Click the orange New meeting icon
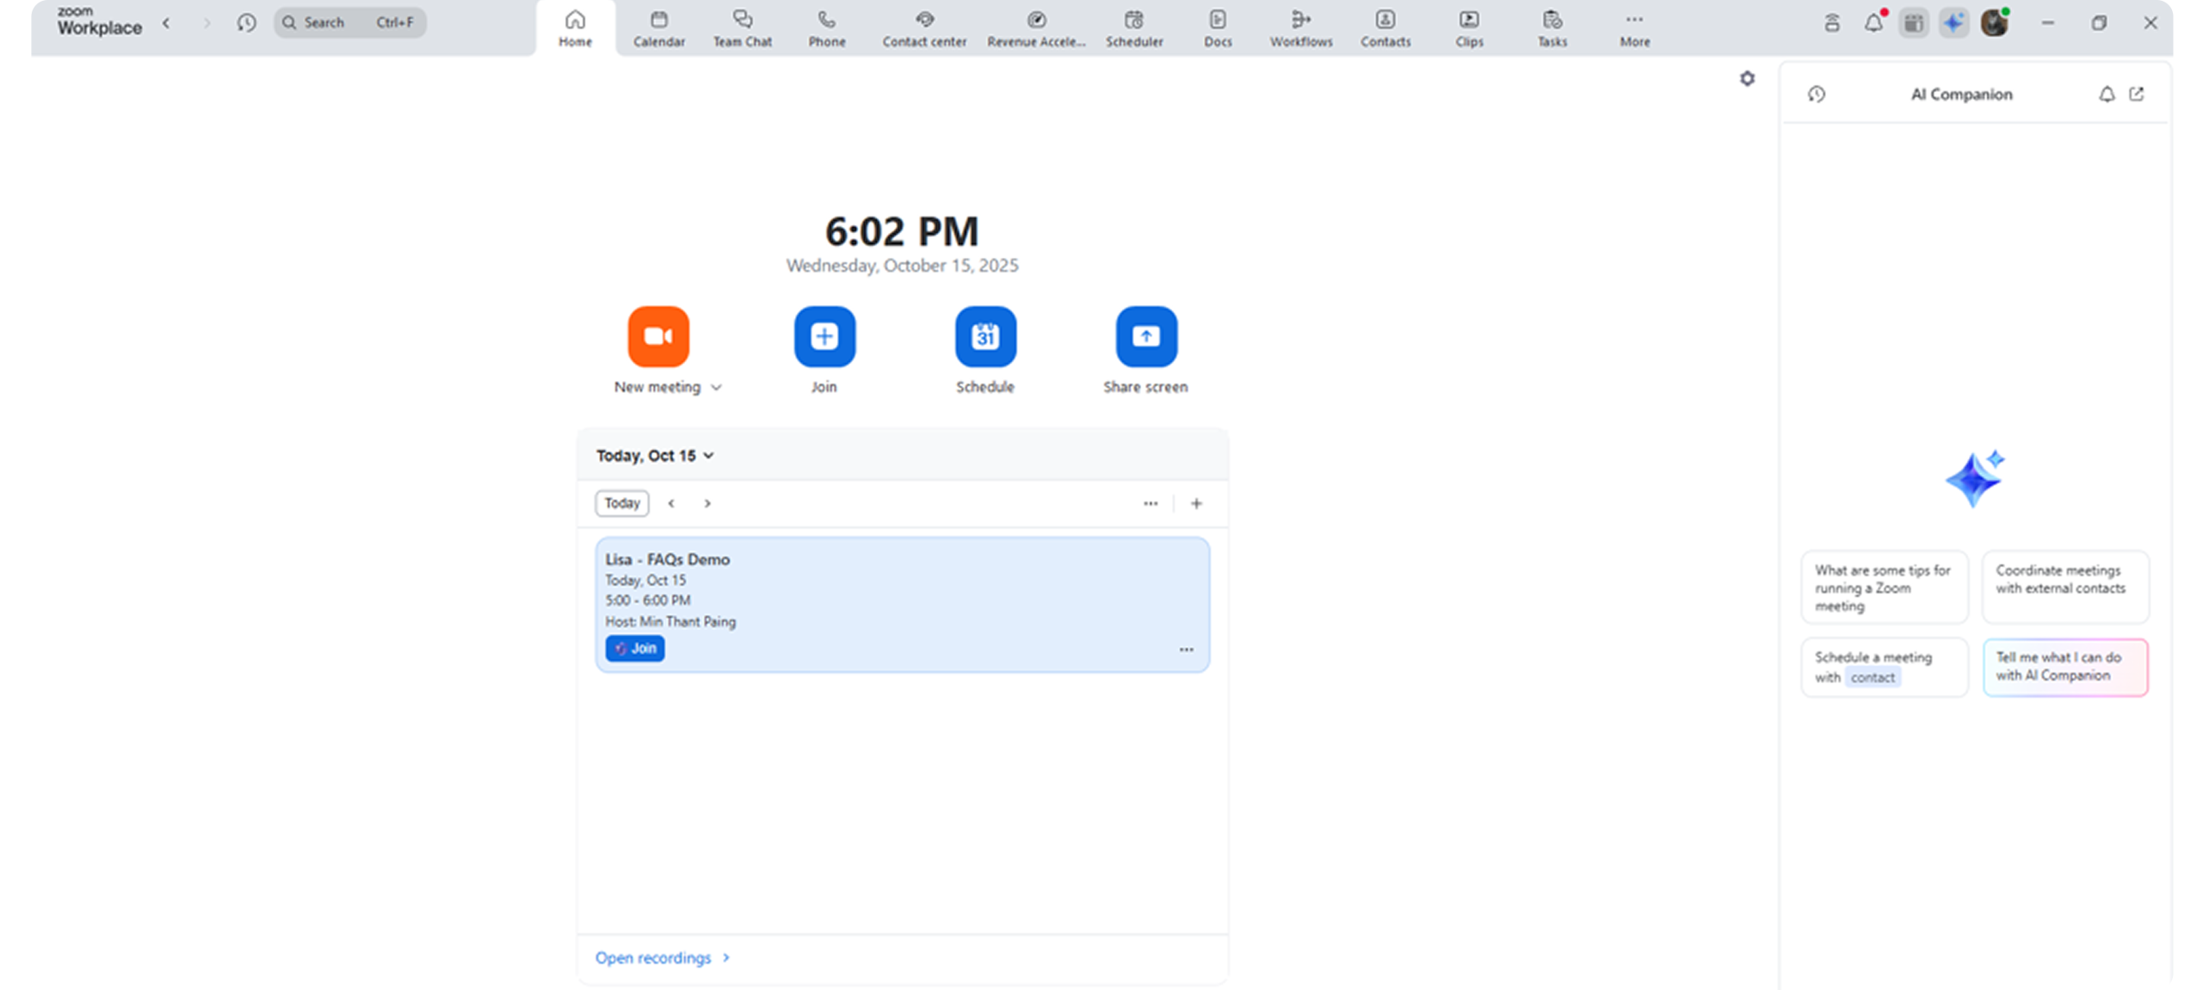The height and width of the screenshot is (990, 2203). (657, 336)
